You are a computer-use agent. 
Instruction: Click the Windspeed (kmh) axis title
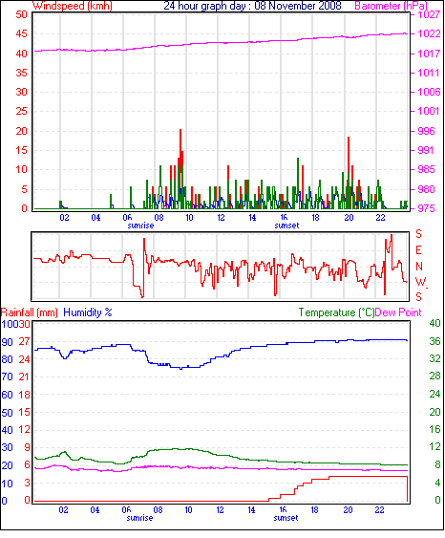73,6
